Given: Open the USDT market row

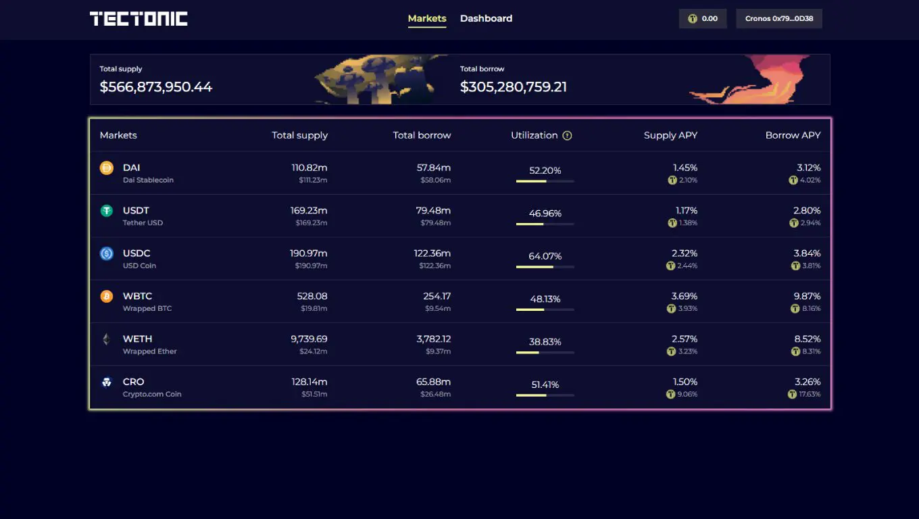Looking at the screenshot, I should point(460,216).
